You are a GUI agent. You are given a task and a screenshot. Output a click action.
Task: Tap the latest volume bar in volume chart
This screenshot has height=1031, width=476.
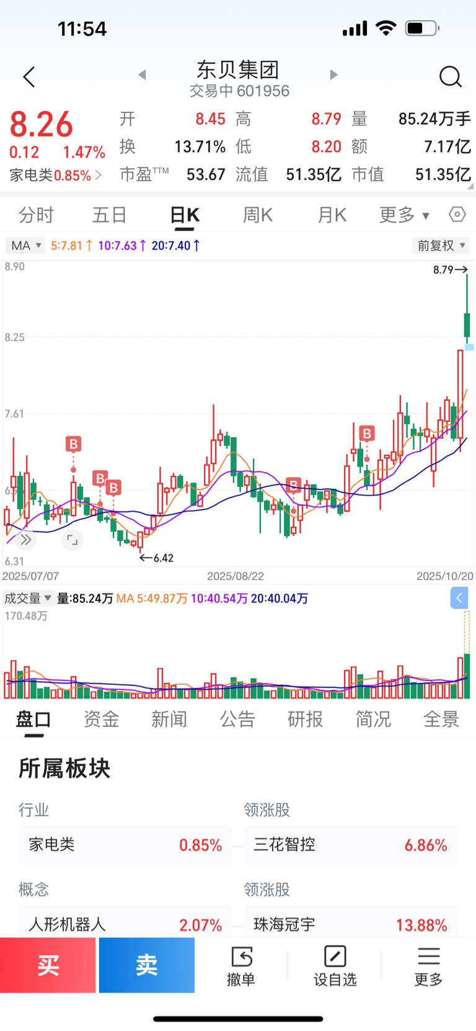(467, 676)
